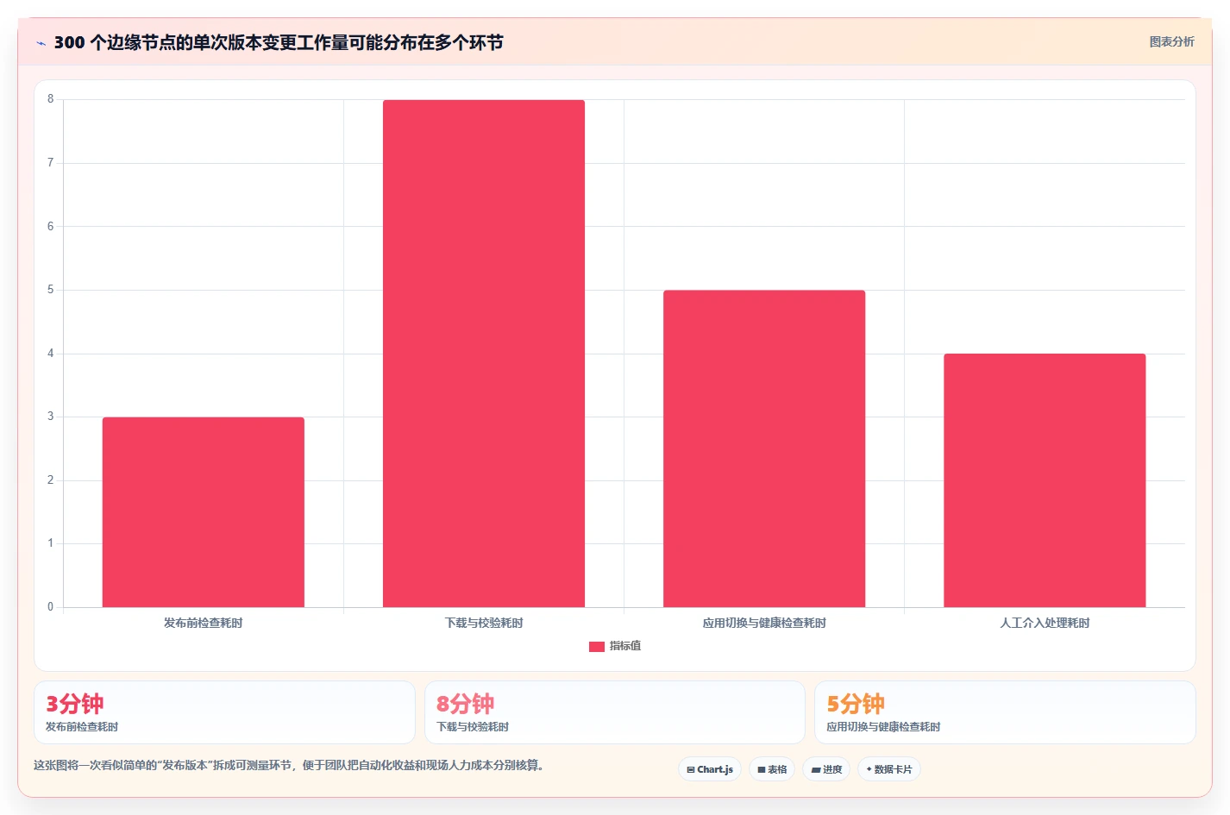Toggle the 指标值 legend color swatch
This screenshot has height=815, width=1230.
click(597, 646)
